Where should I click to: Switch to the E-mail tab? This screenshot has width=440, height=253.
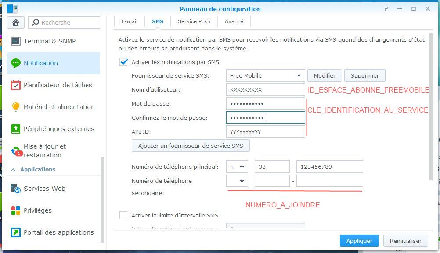click(x=130, y=21)
